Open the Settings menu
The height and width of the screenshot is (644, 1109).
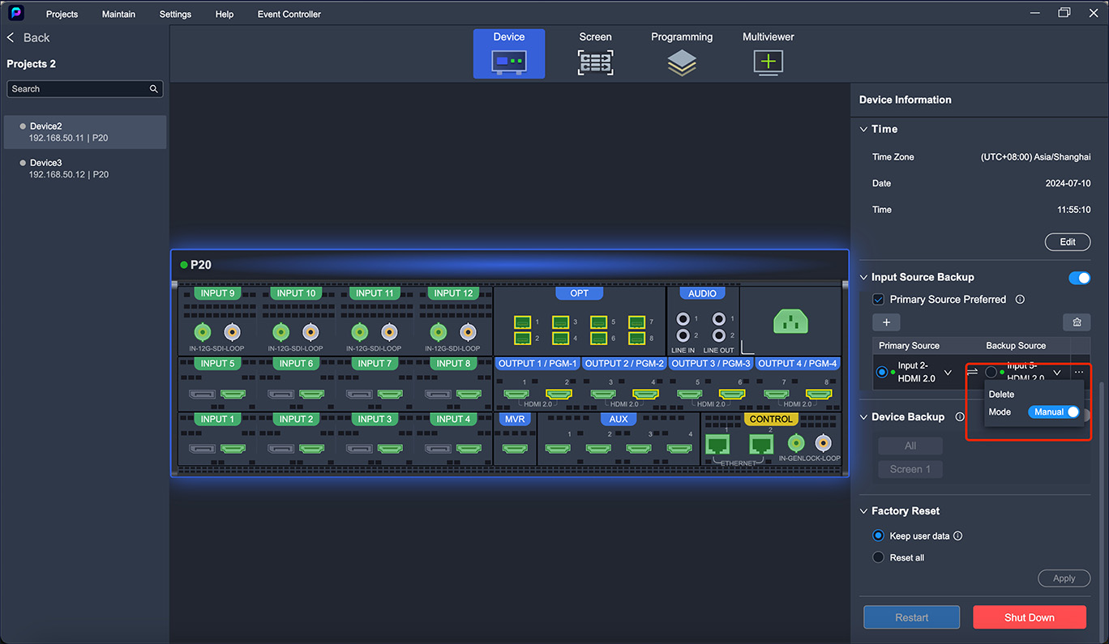click(175, 14)
